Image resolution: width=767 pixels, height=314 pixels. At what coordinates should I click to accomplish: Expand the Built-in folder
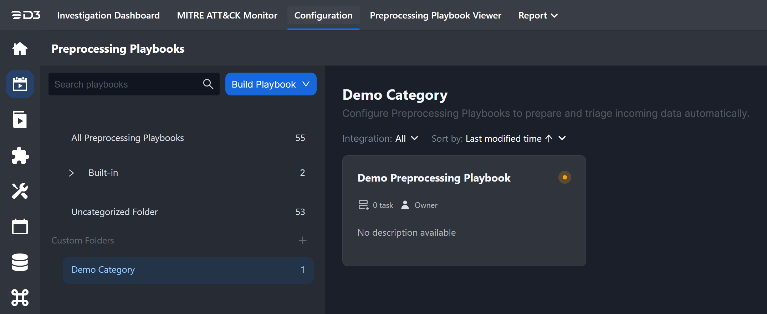coord(72,173)
